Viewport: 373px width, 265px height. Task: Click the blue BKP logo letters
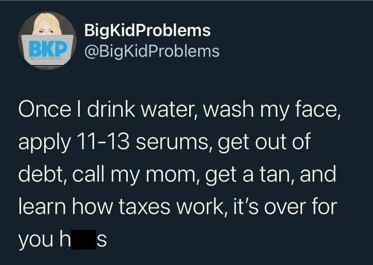point(47,49)
